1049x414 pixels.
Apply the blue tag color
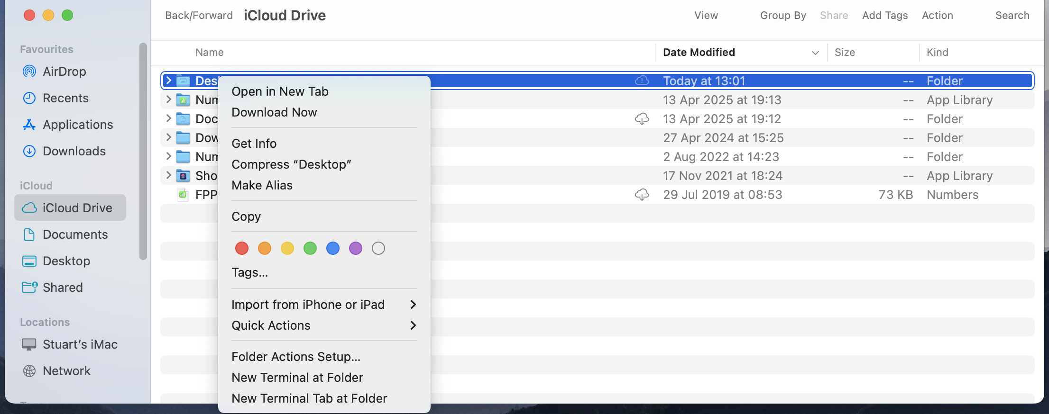[333, 248]
